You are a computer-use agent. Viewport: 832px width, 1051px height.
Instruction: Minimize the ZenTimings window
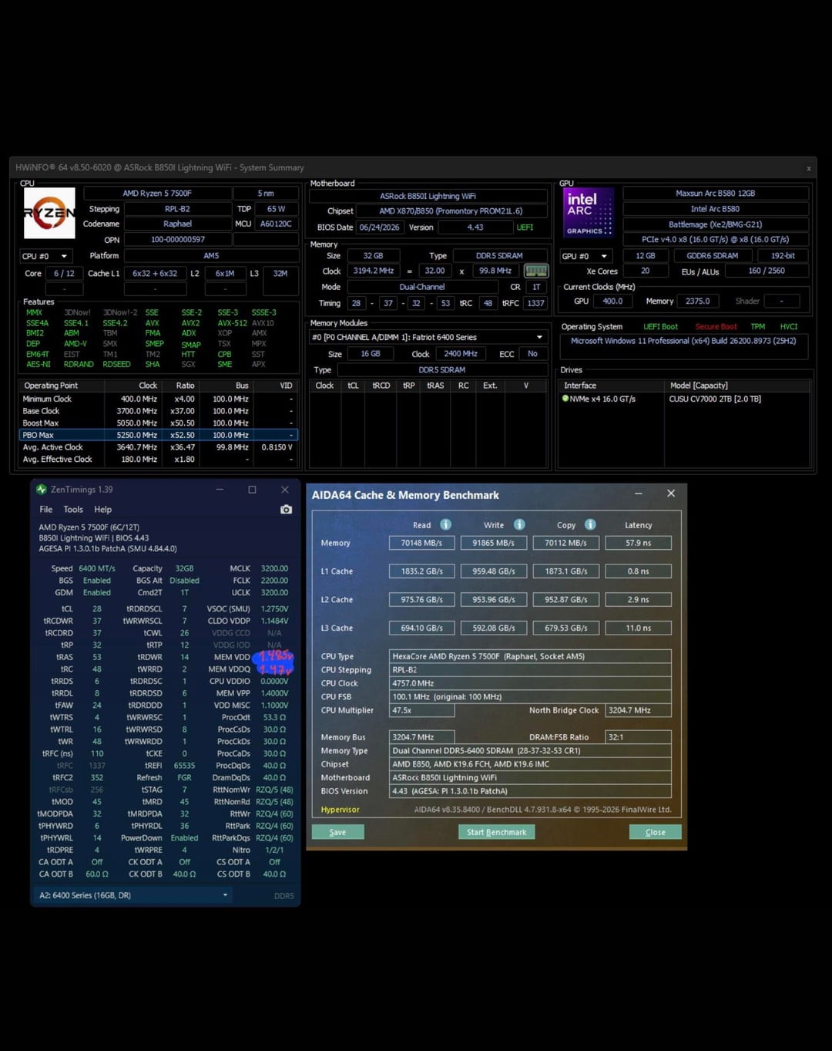tap(220, 490)
